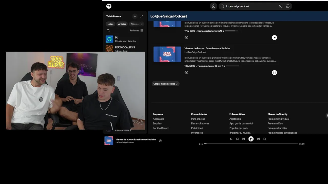Open the DJ item in library
This screenshot has width=328, height=184.
125,39
